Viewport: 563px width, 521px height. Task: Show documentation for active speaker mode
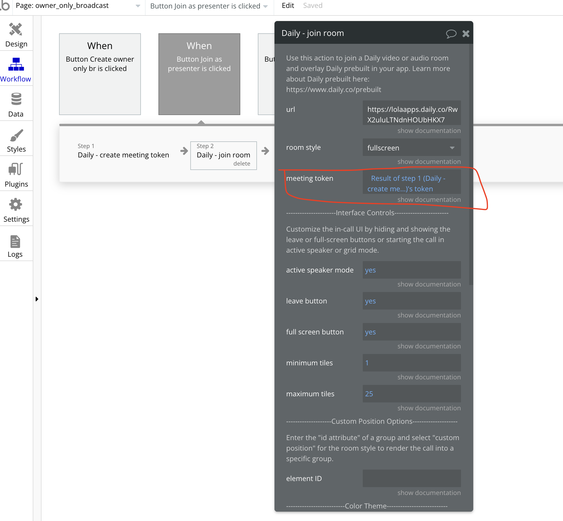coord(429,284)
